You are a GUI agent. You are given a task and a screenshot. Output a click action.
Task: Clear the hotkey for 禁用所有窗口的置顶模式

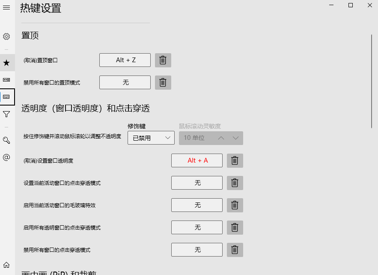163,82
